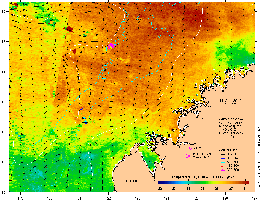
Task: Click the latitude axis label '-14'
Action: point(3,72)
